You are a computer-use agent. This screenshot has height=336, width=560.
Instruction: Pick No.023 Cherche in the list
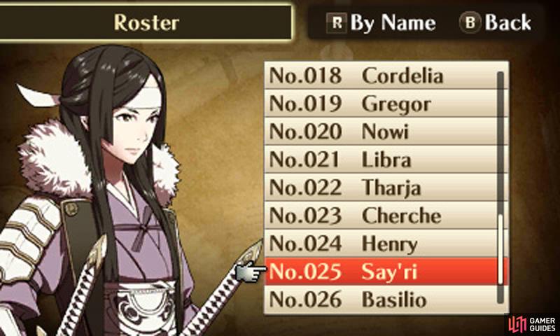click(381, 216)
